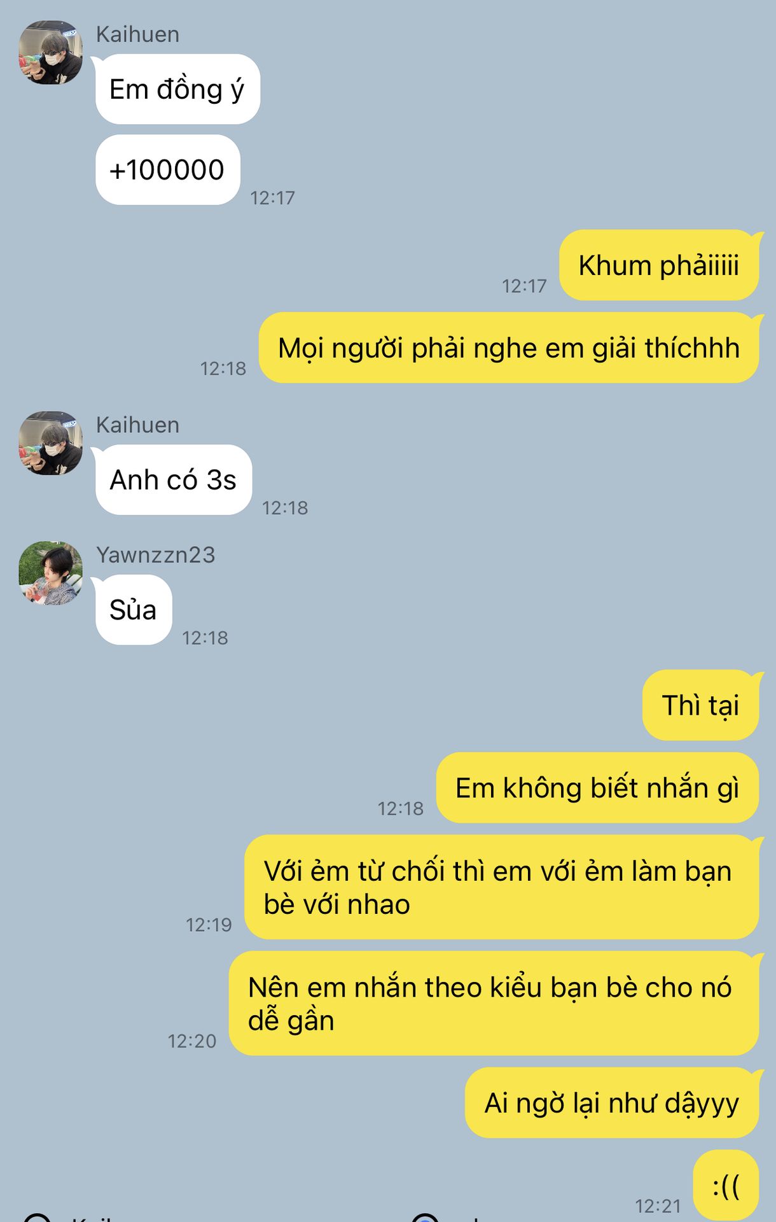Tap the Kaihuen name above "Em đồng ý"

pyautogui.click(x=137, y=34)
